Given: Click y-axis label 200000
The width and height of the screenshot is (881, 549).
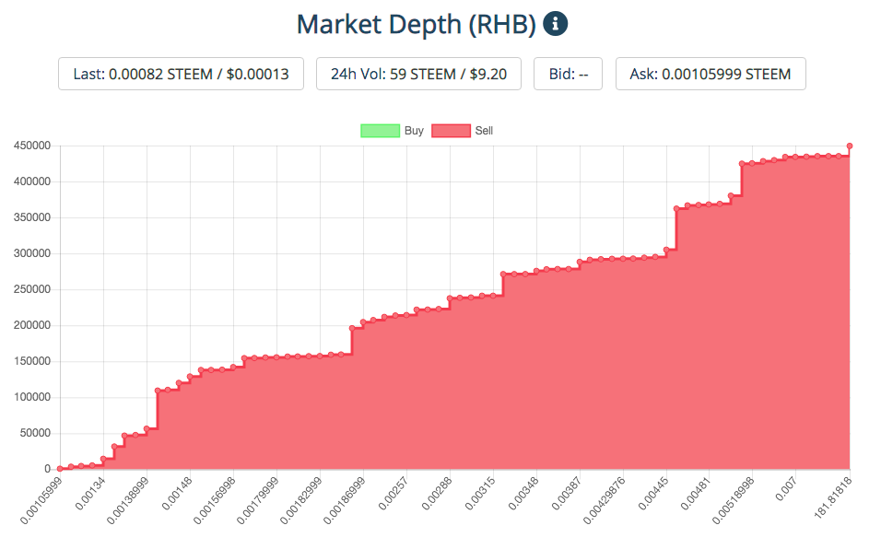Looking at the screenshot, I should click(32, 325).
